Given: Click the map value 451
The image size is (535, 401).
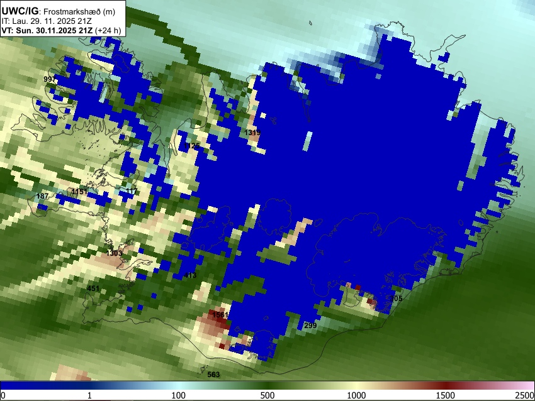Looking at the screenshot, I should click(x=93, y=288).
